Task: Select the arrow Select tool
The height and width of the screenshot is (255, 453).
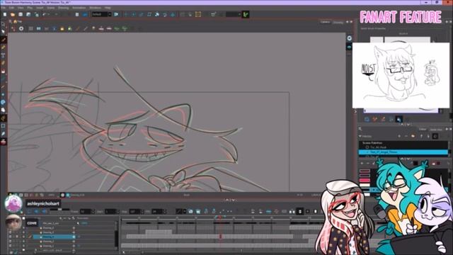Action: [3, 32]
